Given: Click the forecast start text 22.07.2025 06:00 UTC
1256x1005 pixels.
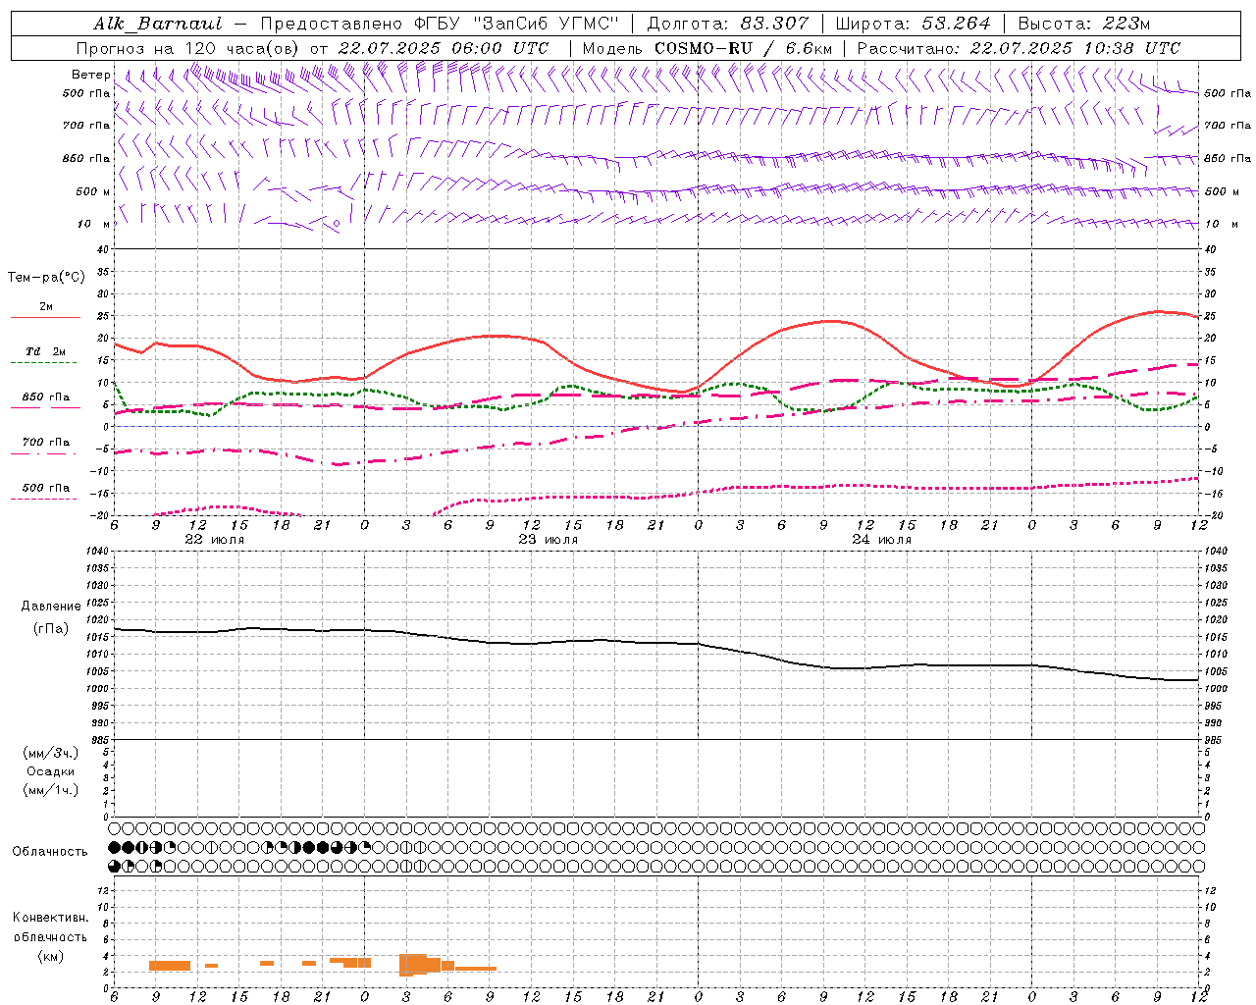Looking at the screenshot, I should 443,48.
